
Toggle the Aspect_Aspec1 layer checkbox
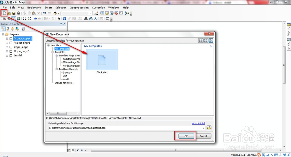[x=11, y=39]
